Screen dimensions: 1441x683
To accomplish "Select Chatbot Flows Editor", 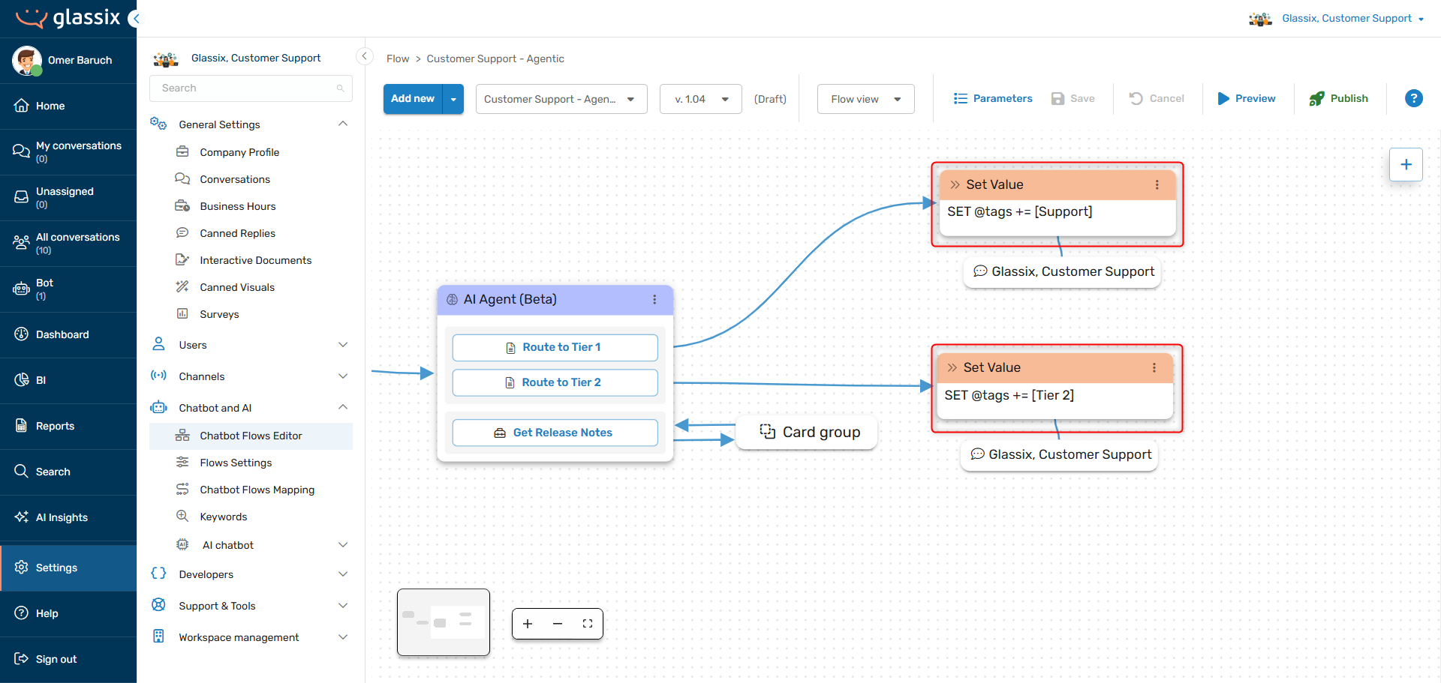I will 251,436.
